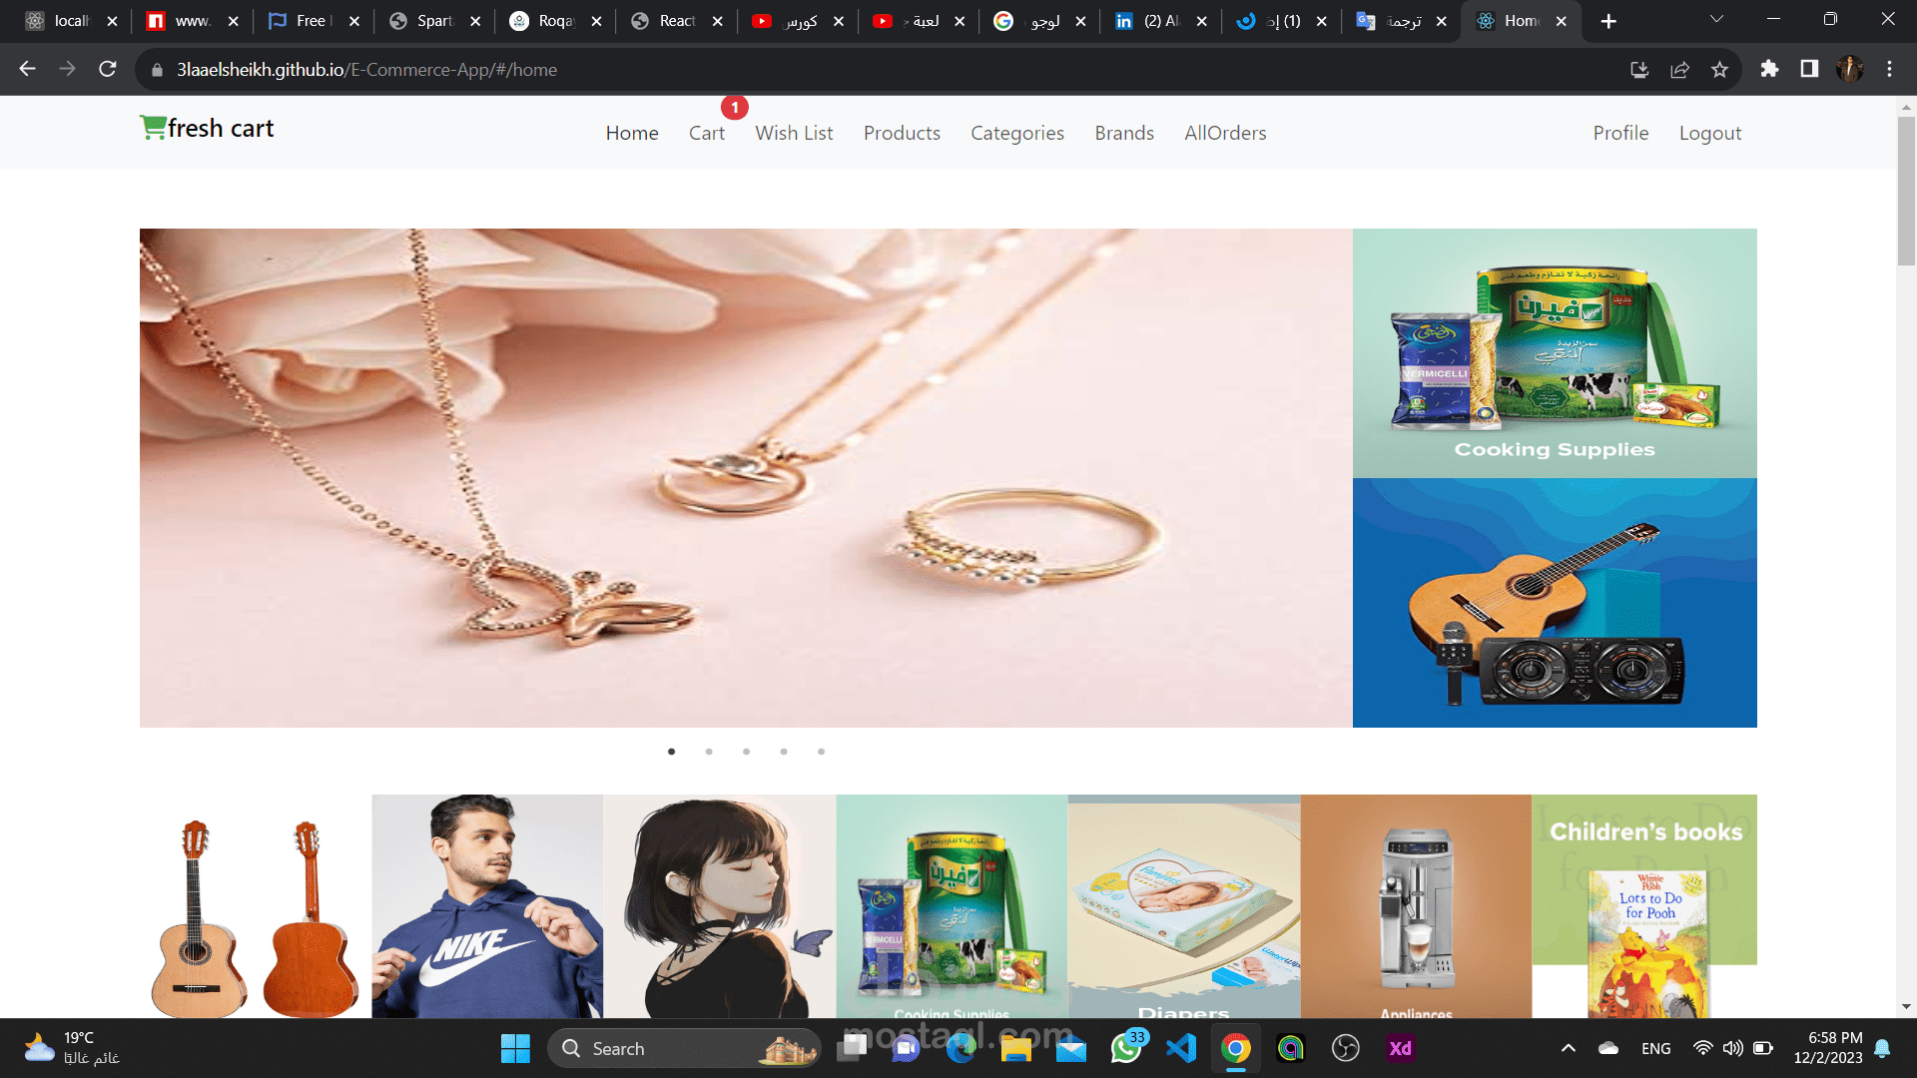Open the tab search dropdown arrow
Screen dimensions: 1917x1078
(x=1716, y=20)
